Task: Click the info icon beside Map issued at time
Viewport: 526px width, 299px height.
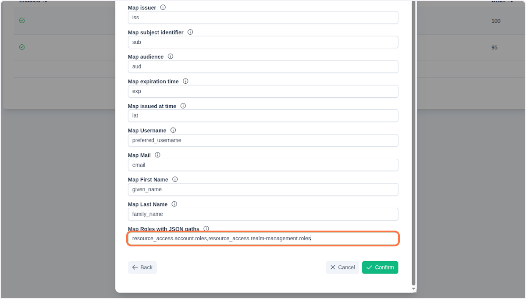Action: (x=183, y=106)
